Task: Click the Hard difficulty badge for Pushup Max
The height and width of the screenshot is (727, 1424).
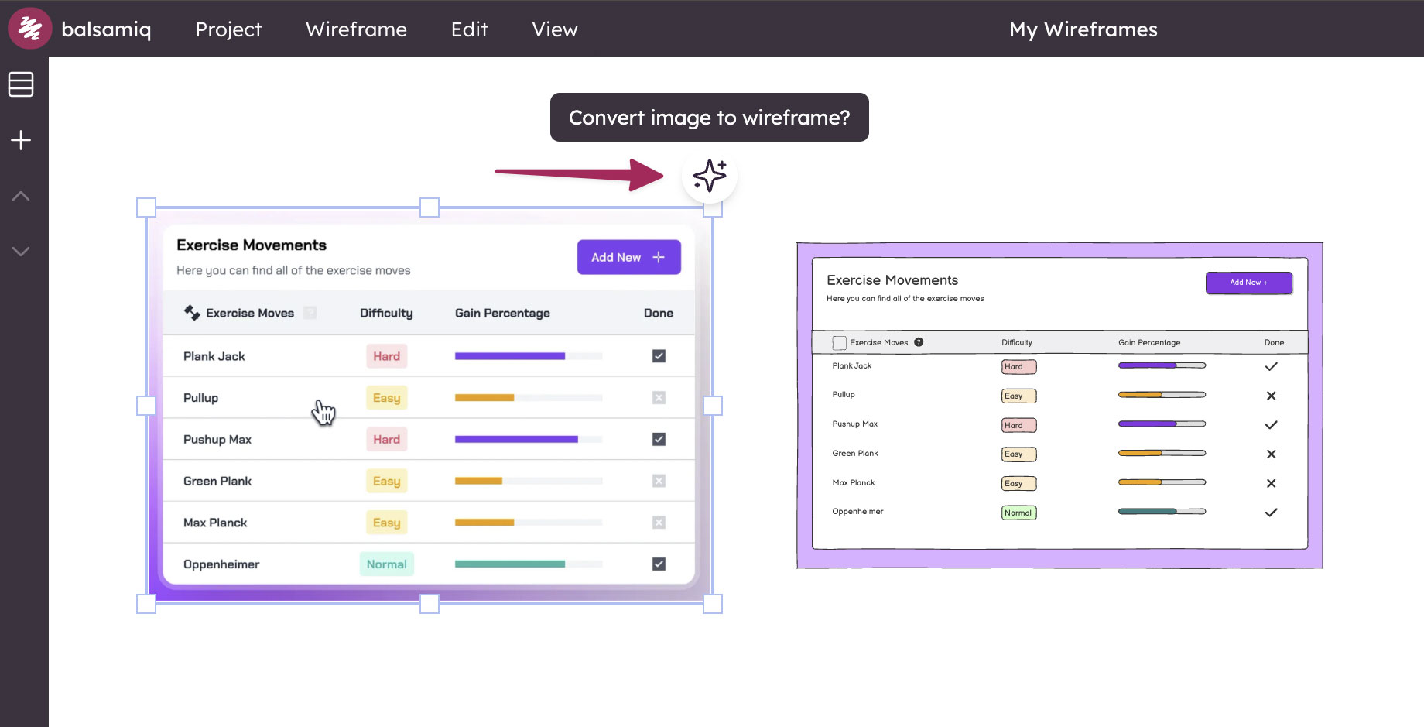Action: click(x=386, y=439)
